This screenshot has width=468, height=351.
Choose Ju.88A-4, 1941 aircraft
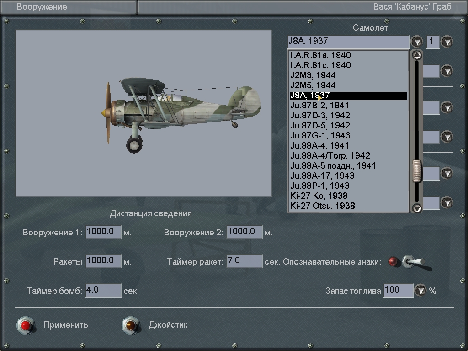click(348, 146)
